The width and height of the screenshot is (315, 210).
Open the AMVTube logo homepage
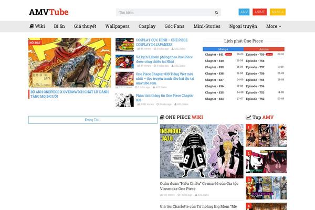pyautogui.click(x=49, y=12)
